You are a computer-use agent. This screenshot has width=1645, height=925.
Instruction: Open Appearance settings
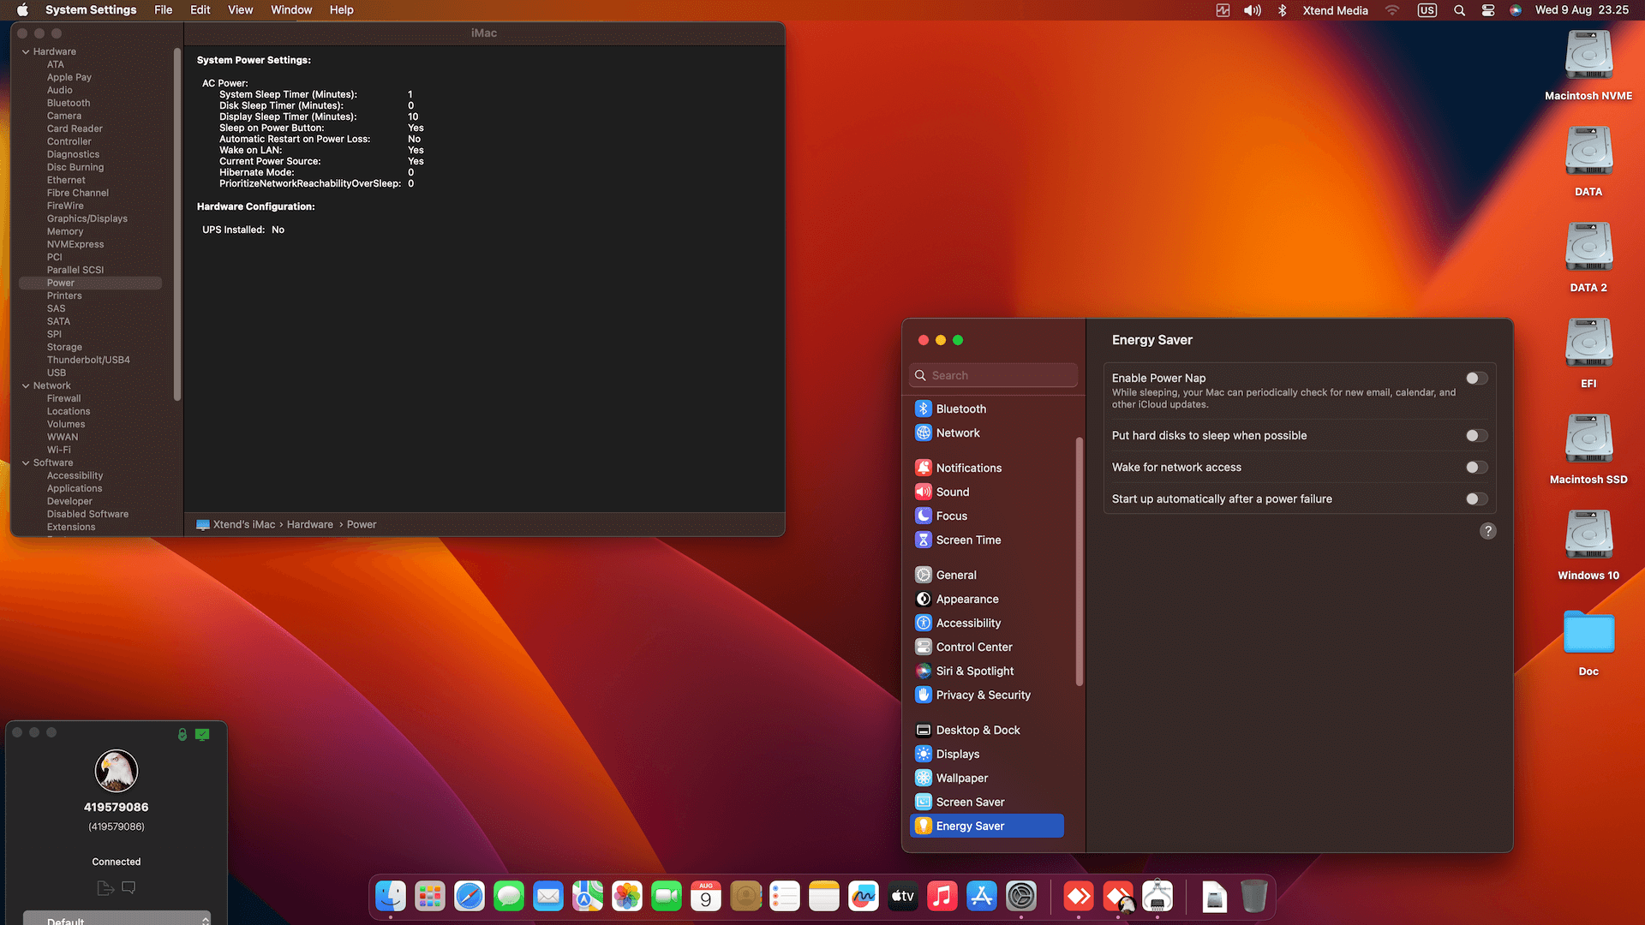987,600
